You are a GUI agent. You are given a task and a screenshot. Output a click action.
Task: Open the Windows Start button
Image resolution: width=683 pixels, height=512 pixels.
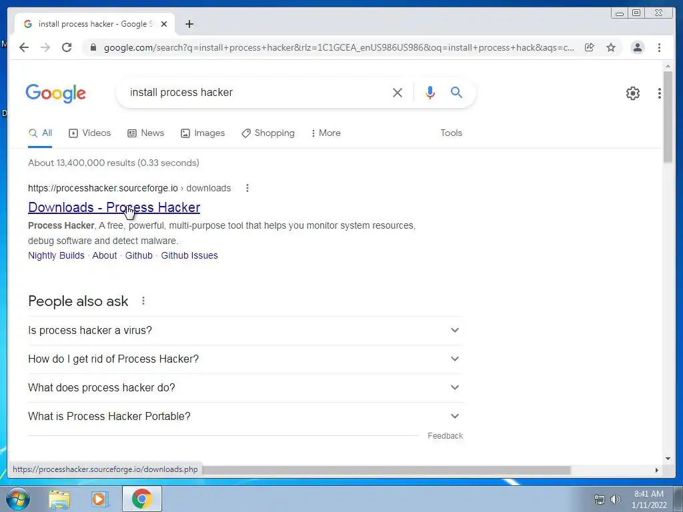tap(17, 499)
